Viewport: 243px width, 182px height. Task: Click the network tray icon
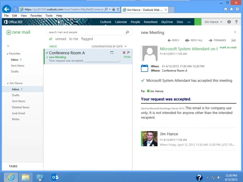click(x=214, y=177)
